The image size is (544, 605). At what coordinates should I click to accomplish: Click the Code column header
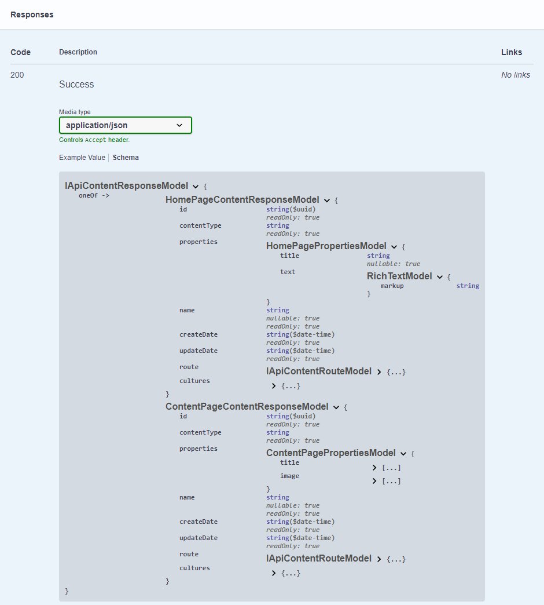[x=20, y=52]
